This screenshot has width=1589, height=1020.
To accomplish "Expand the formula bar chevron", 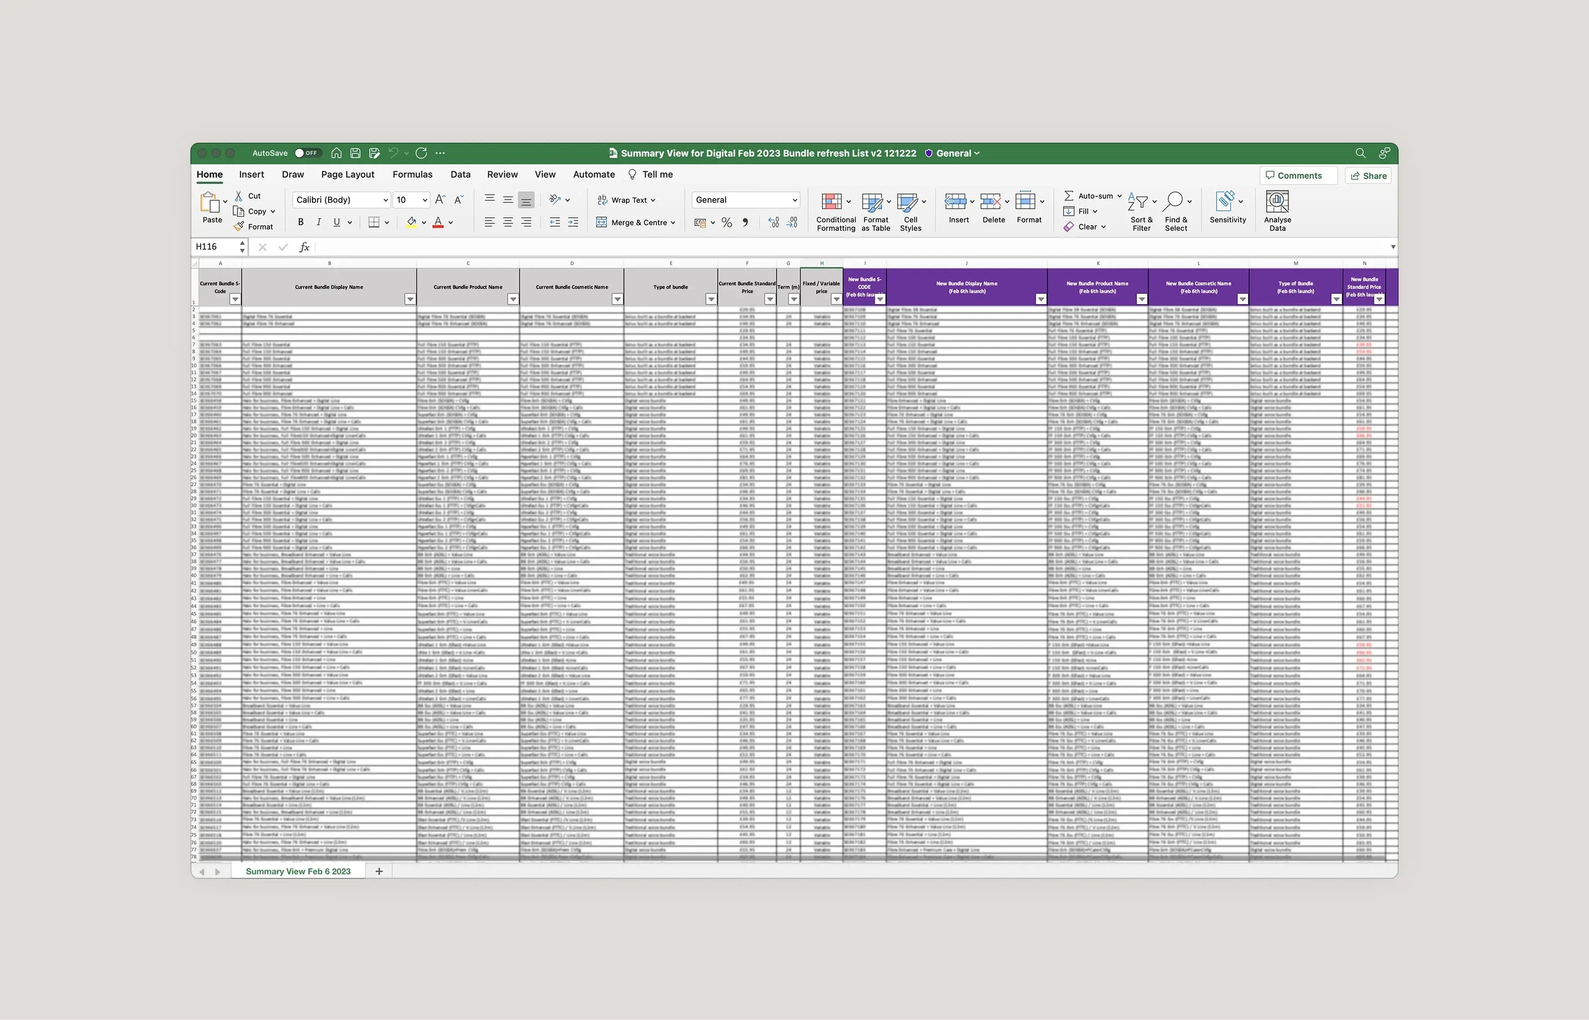I will (1393, 247).
